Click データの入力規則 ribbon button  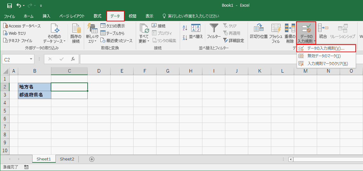tap(306, 33)
